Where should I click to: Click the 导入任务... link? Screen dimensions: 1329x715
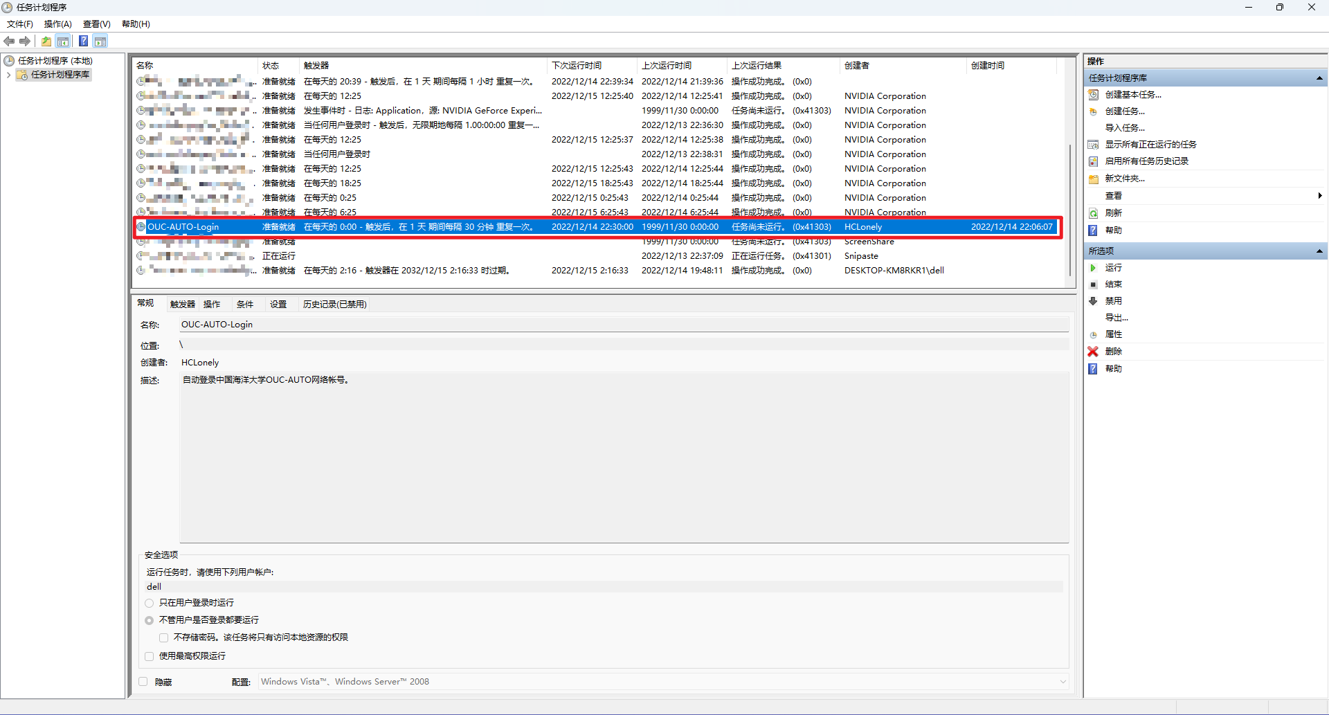click(1125, 128)
